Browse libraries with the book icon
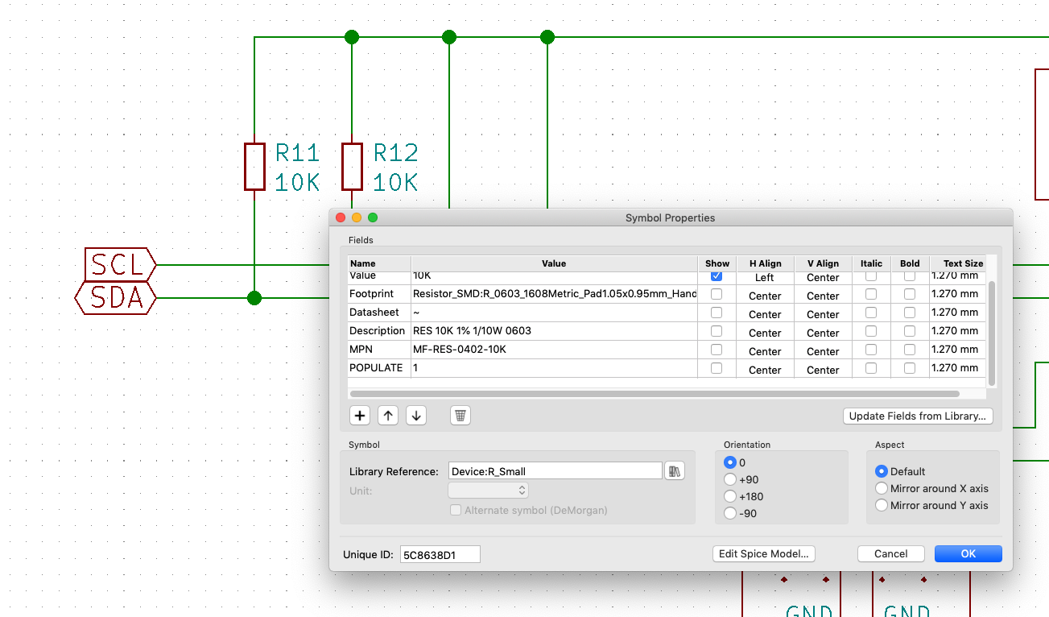Screen dimensions: 1049x617 (x=675, y=470)
